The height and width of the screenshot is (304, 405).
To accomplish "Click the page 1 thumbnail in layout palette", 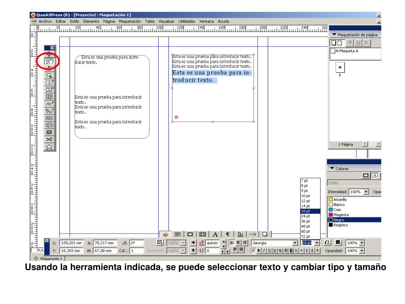I will coord(340,68).
